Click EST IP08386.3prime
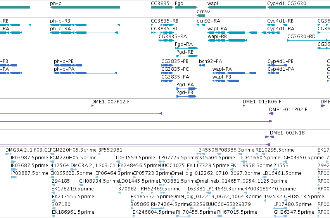The image size is (330, 218). coord(230,154)
